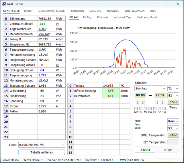Click the SOLL Temperatur input field
184x163 pixels.
pyautogui.click(x=173, y=135)
